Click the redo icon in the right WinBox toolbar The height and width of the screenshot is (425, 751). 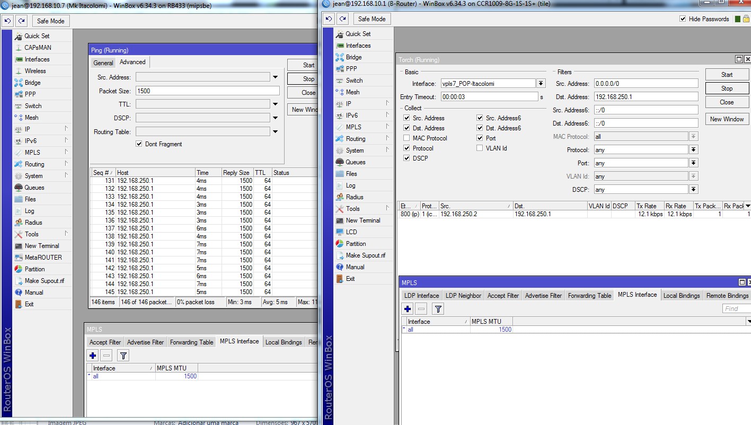pyautogui.click(x=342, y=19)
